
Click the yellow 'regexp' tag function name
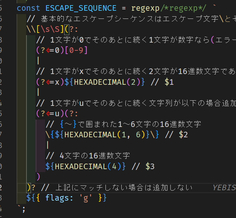tap(145, 9)
